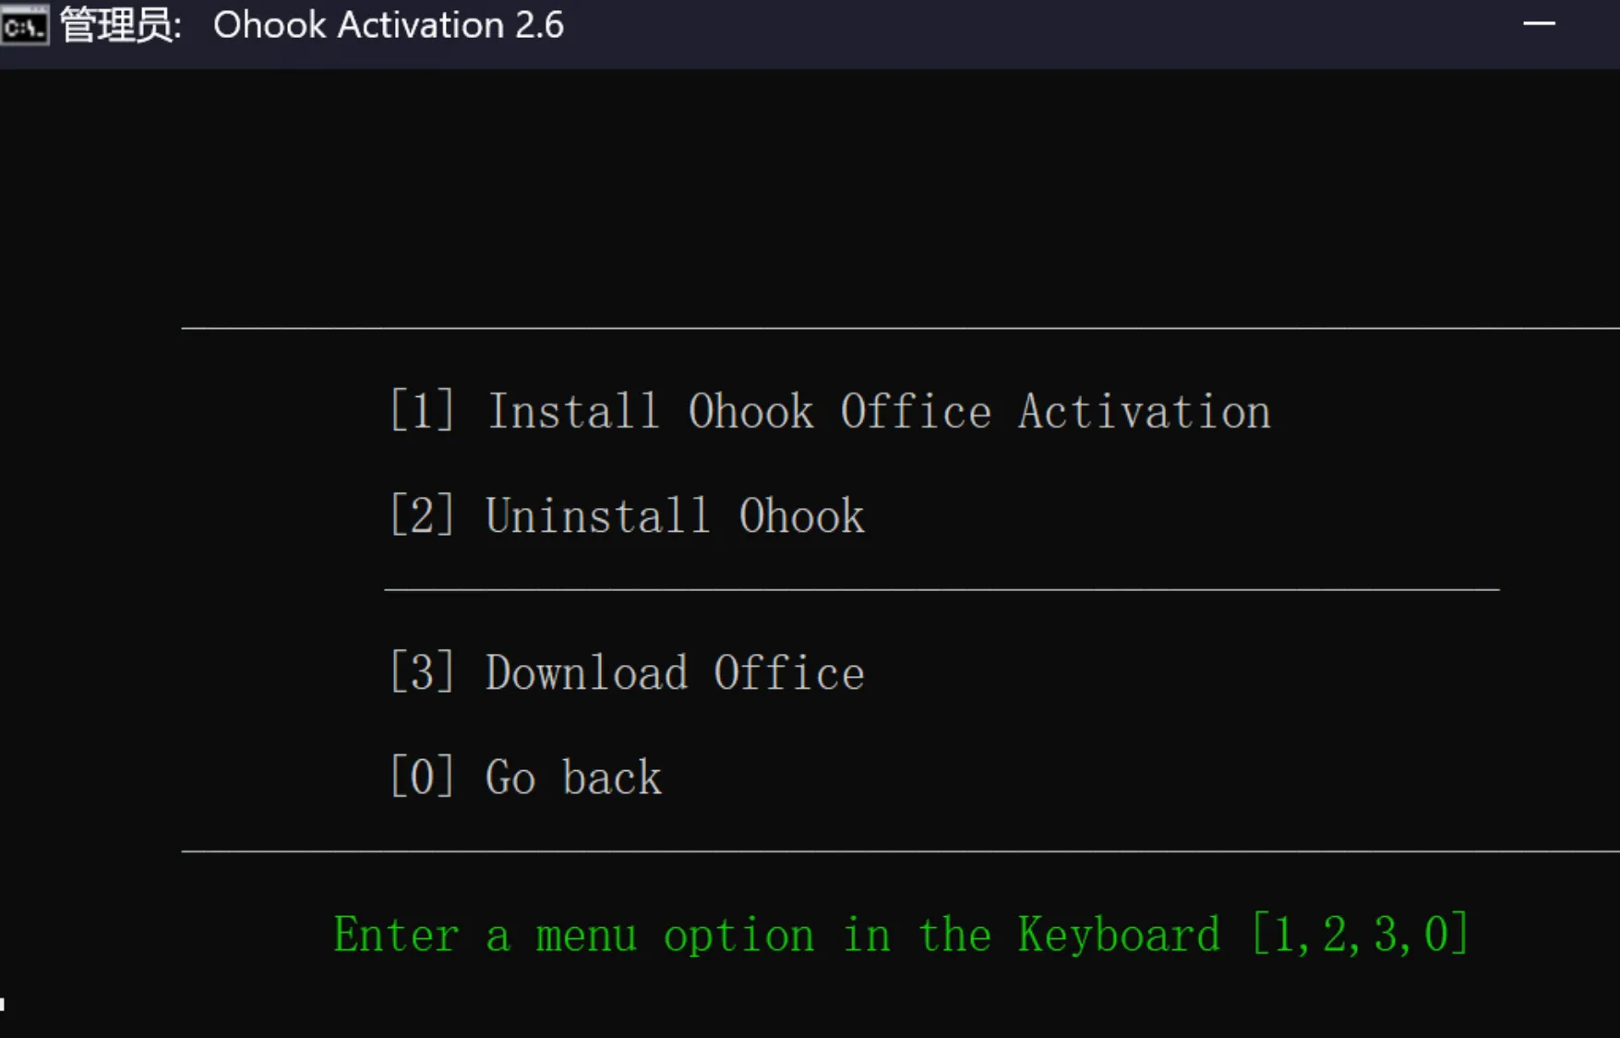Screen dimensions: 1620x1038
Task: Select the "Go back" menu entry
Action: pyautogui.click(x=573, y=777)
